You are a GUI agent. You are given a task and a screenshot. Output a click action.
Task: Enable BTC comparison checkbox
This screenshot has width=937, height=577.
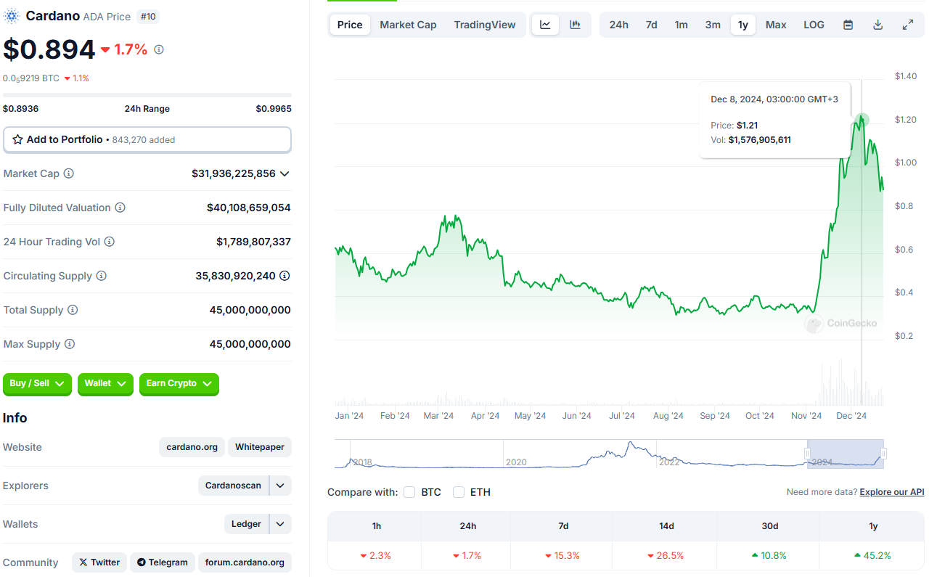pos(409,492)
